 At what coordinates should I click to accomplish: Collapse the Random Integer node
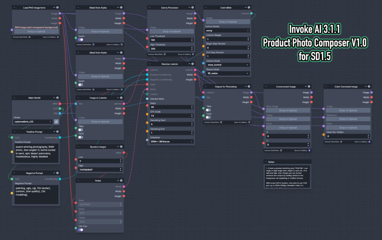[x=78, y=147]
